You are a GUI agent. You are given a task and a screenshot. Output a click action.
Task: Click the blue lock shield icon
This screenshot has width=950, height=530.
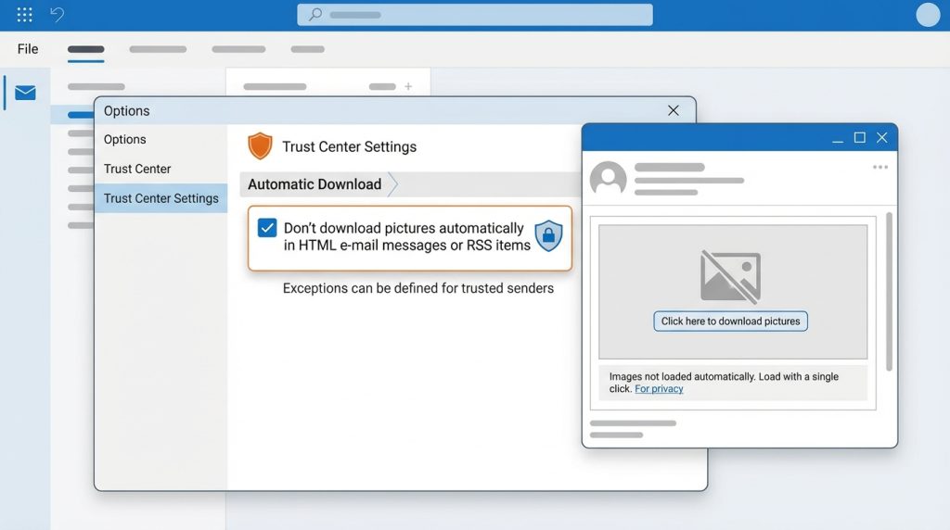tap(548, 236)
